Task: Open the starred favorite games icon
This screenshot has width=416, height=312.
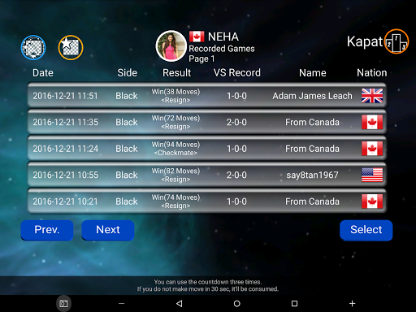Action: [x=71, y=47]
